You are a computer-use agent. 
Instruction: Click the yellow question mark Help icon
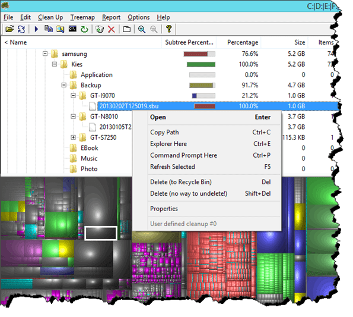coord(169,29)
